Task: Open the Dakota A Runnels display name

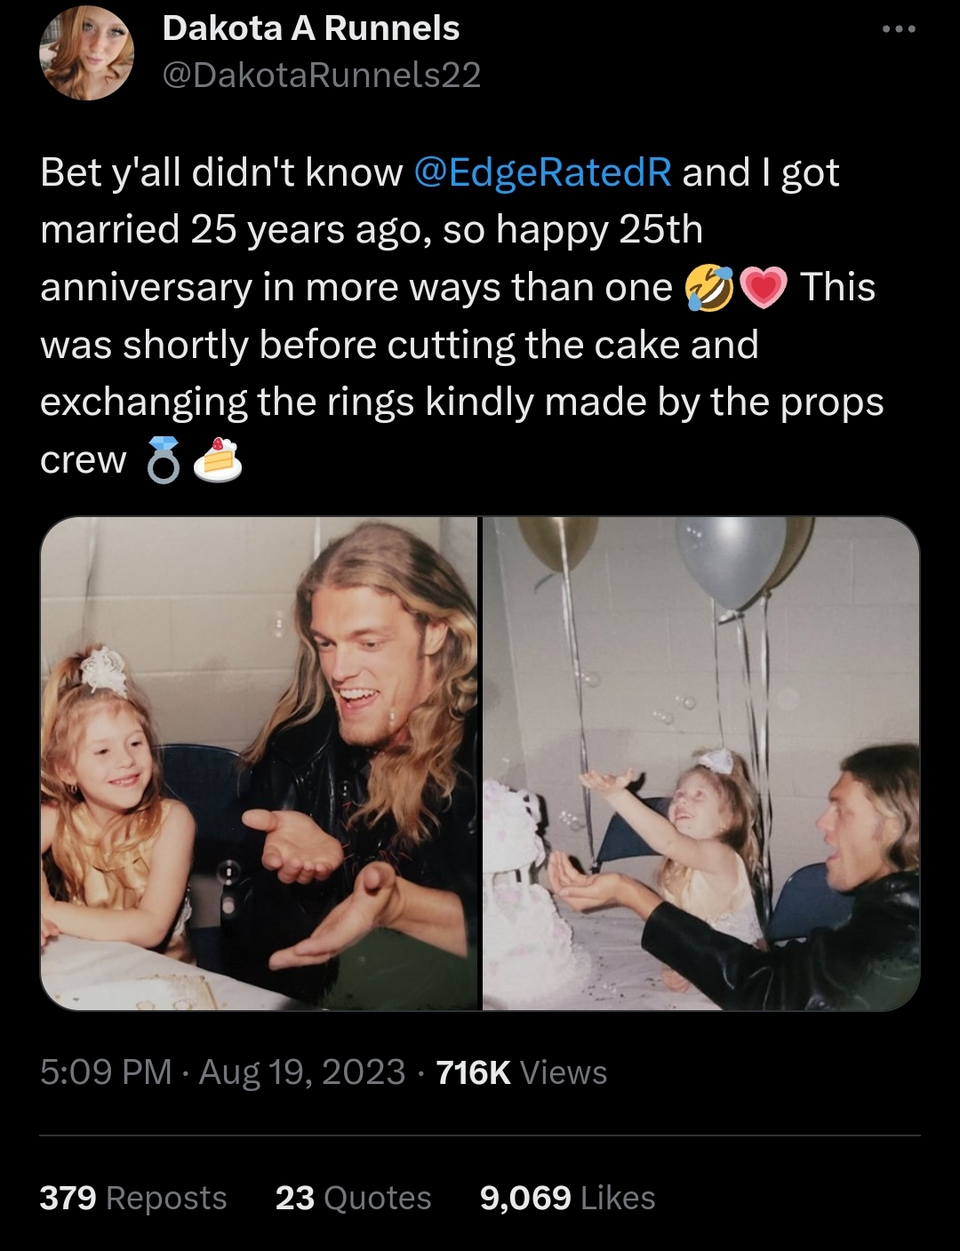Action: (311, 28)
